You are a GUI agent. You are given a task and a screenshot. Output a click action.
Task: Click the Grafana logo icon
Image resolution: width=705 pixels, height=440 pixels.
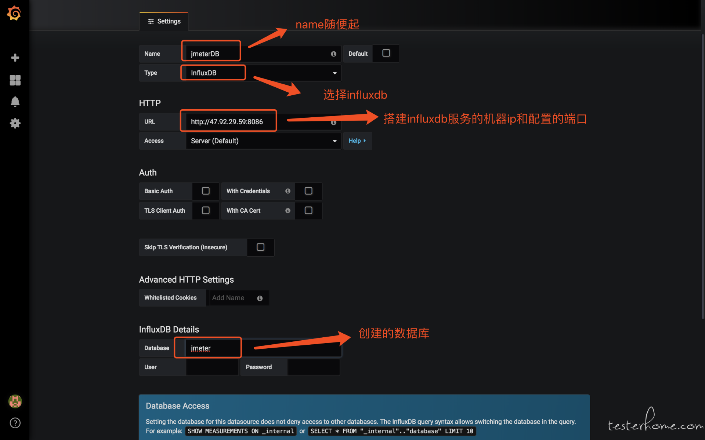pyautogui.click(x=14, y=14)
